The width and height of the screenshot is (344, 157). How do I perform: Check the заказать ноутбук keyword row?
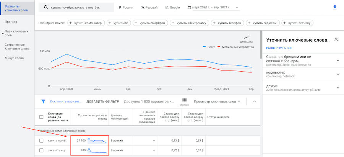pos(42,150)
